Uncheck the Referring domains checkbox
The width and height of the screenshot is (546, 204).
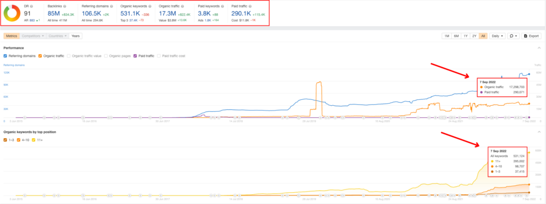pos(5,56)
